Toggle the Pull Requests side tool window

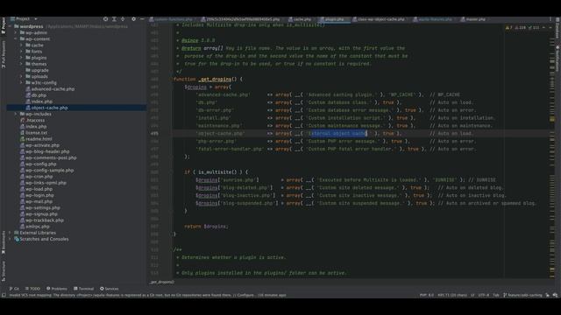[x=4, y=54]
